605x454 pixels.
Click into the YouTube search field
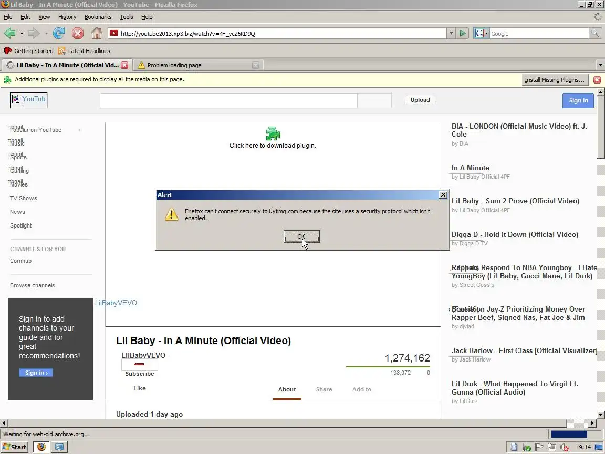(x=228, y=100)
